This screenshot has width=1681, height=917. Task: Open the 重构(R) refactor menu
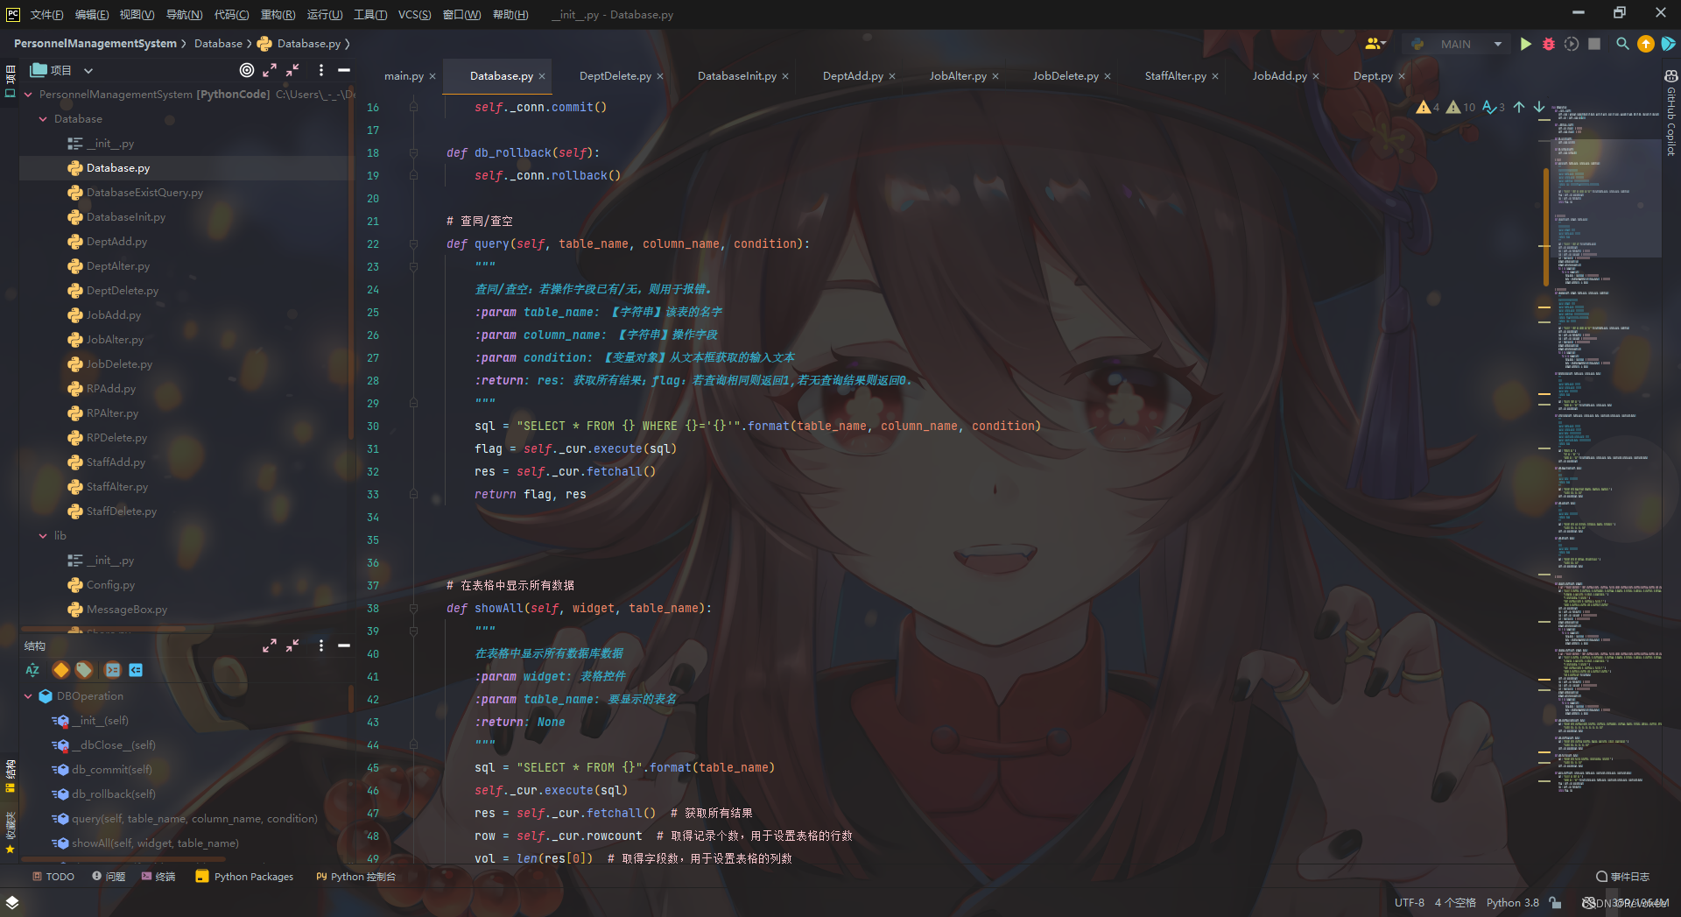pos(278,15)
